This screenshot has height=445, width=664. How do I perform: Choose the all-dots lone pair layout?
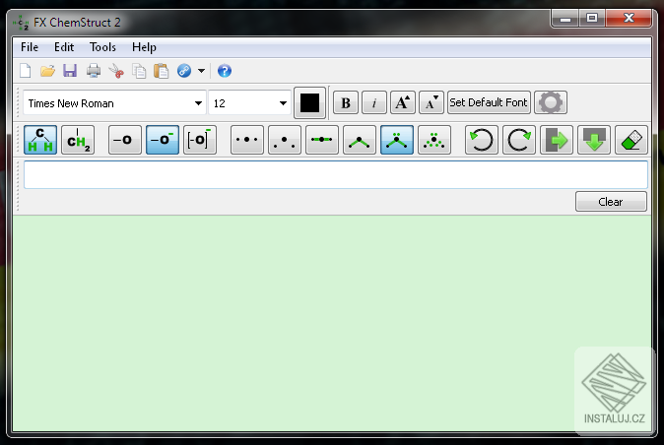pos(434,140)
